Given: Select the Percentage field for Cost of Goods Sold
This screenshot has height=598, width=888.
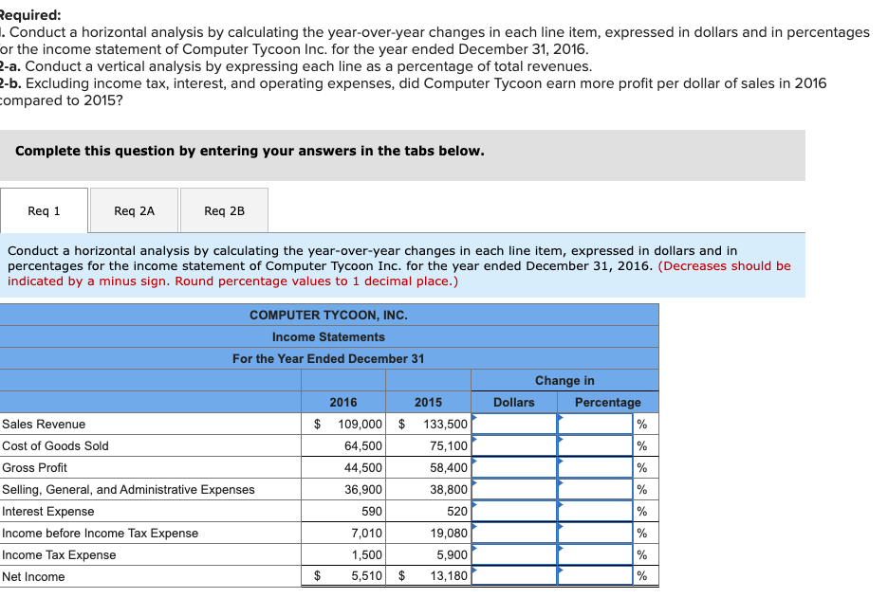Looking at the screenshot, I should (596, 445).
